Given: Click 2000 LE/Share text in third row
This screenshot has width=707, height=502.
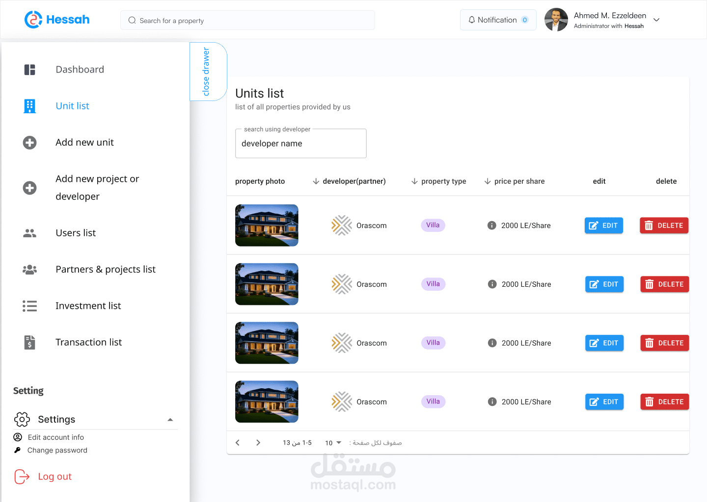Looking at the screenshot, I should click(x=526, y=343).
